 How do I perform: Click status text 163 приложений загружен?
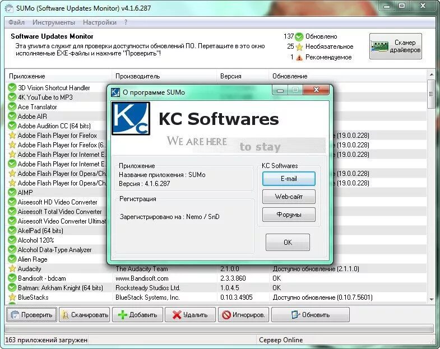47,340
